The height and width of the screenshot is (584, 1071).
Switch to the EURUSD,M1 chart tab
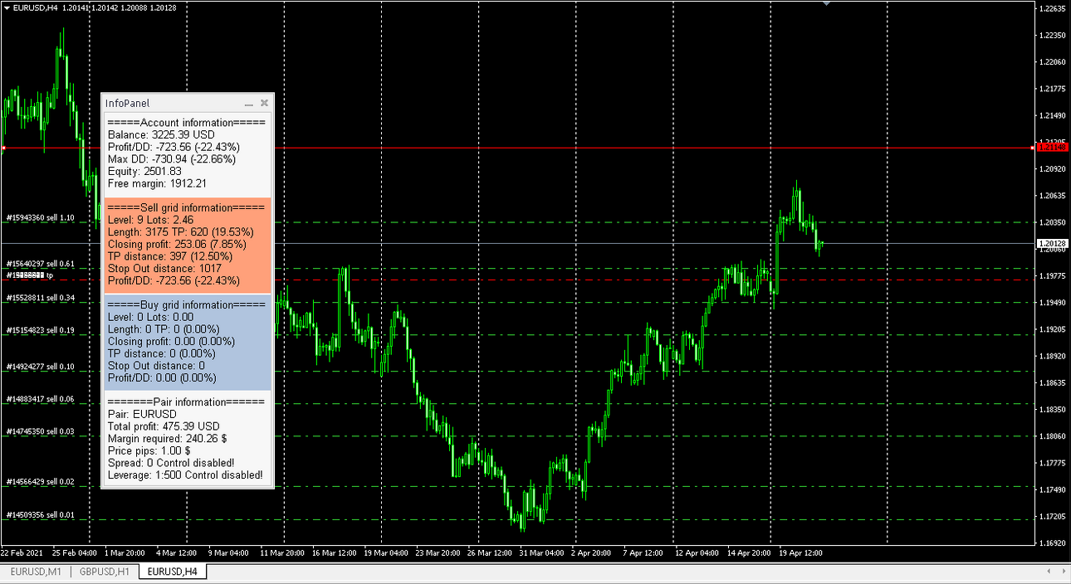[34, 572]
